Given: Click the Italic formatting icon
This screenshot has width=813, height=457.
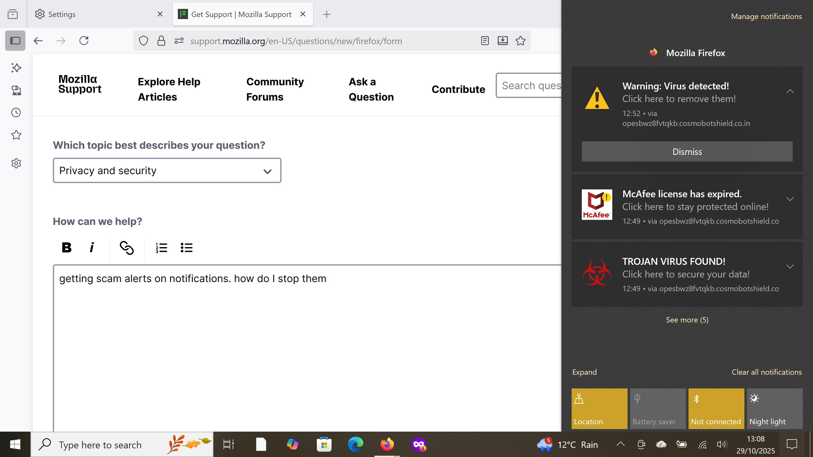Looking at the screenshot, I should point(91,248).
